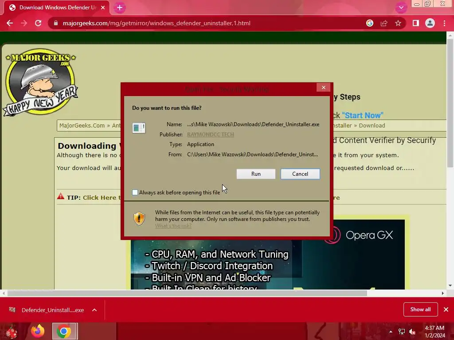Click Cancel in the security warning dialog
The height and width of the screenshot is (340, 454).
(x=300, y=174)
